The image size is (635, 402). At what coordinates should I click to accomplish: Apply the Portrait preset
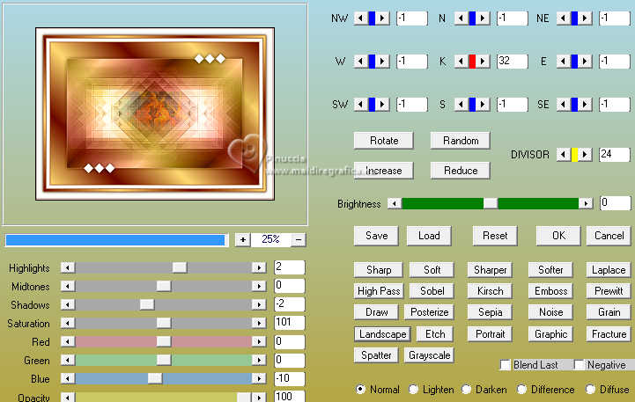[490, 334]
